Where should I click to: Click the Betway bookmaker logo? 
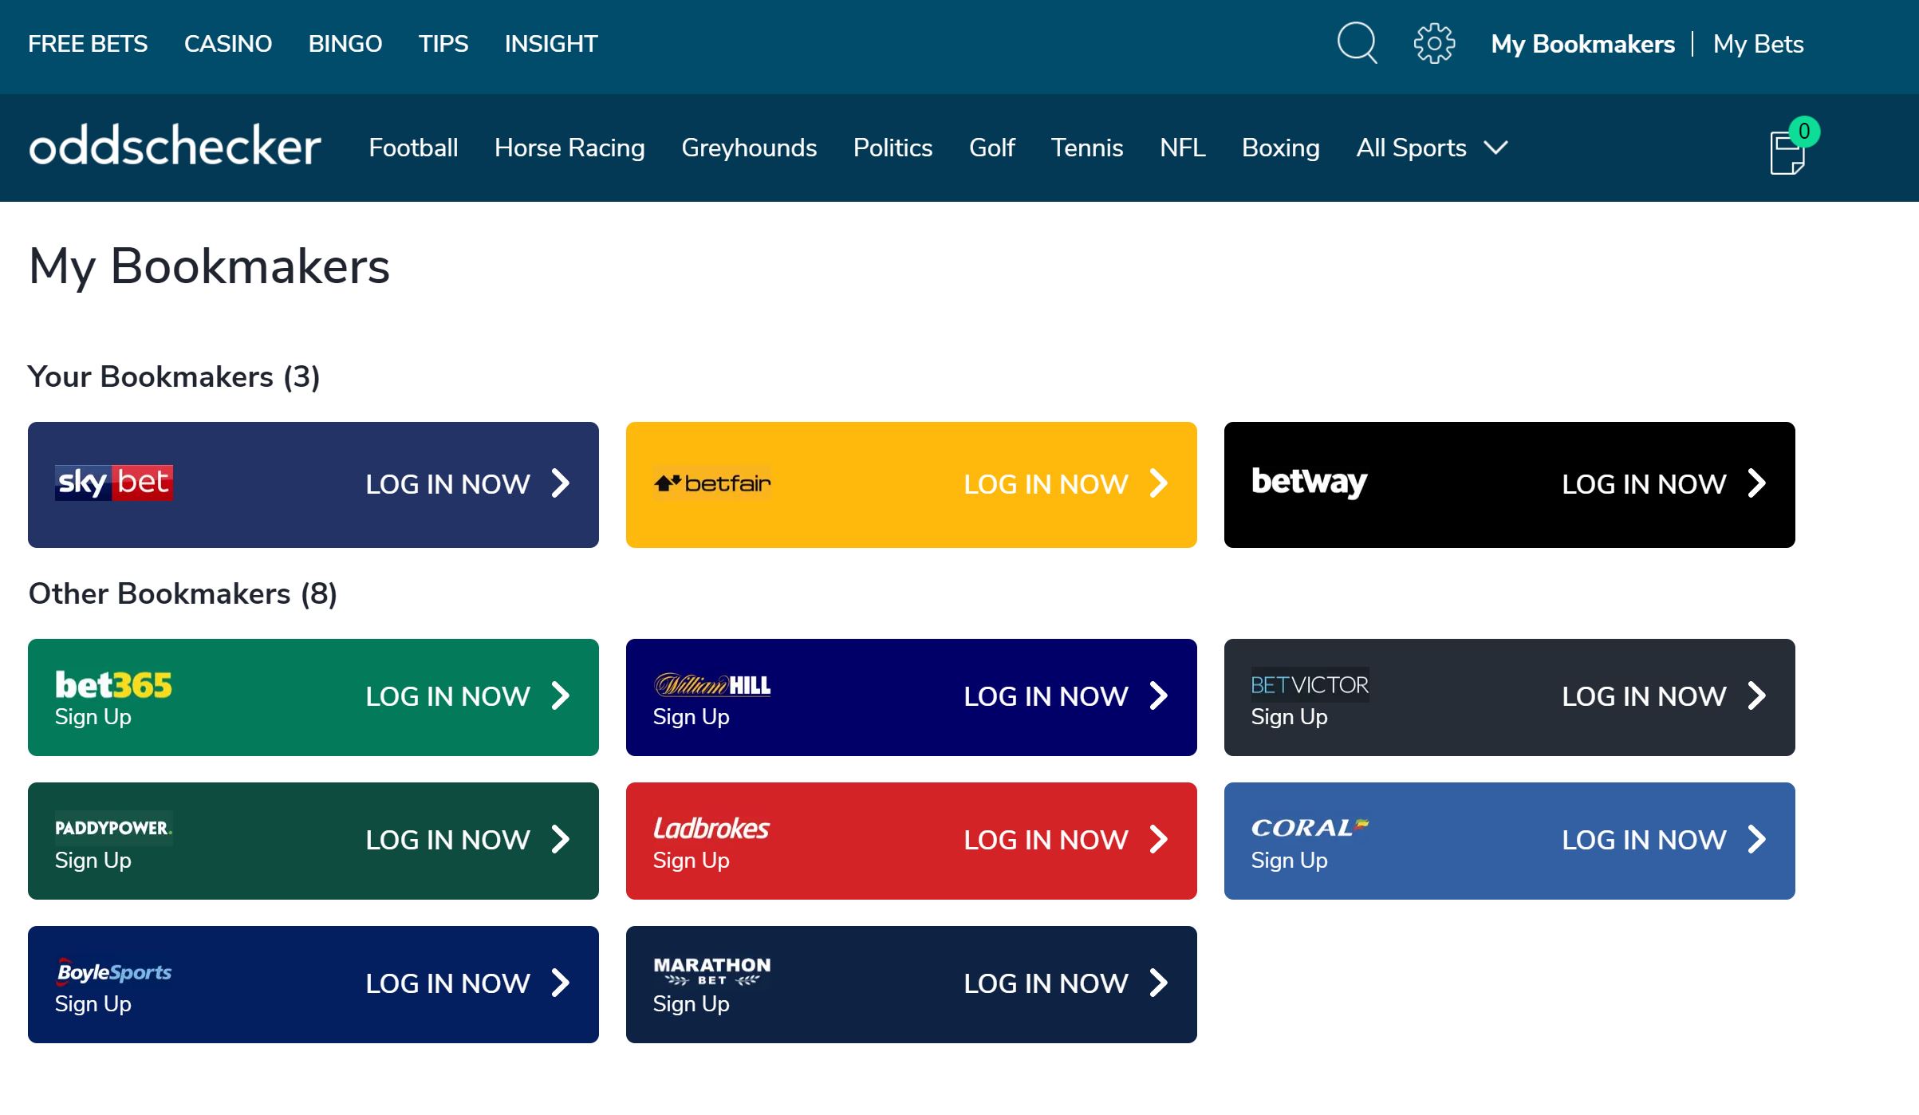point(1310,482)
